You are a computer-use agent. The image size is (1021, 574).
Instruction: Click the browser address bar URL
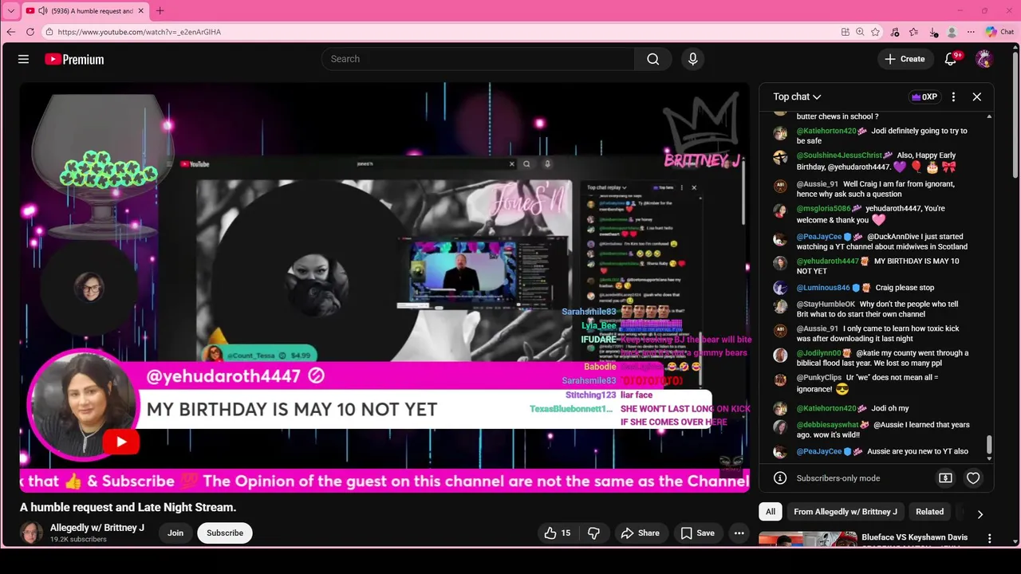pyautogui.click(x=140, y=32)
